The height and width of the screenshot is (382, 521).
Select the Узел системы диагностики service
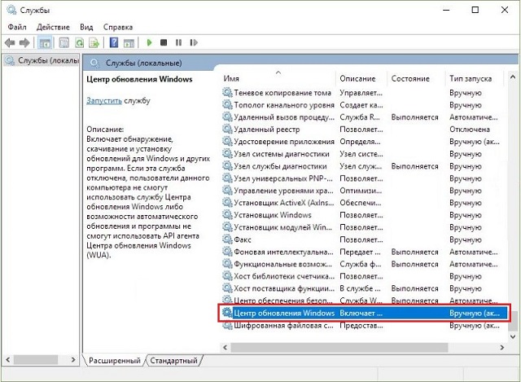(x=364, y=154)
